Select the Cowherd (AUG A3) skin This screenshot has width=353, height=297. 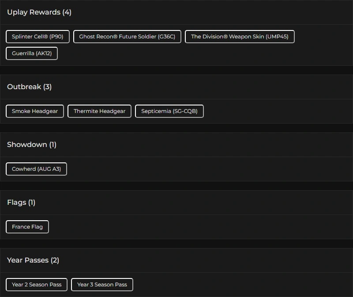(x=36, y=169)
